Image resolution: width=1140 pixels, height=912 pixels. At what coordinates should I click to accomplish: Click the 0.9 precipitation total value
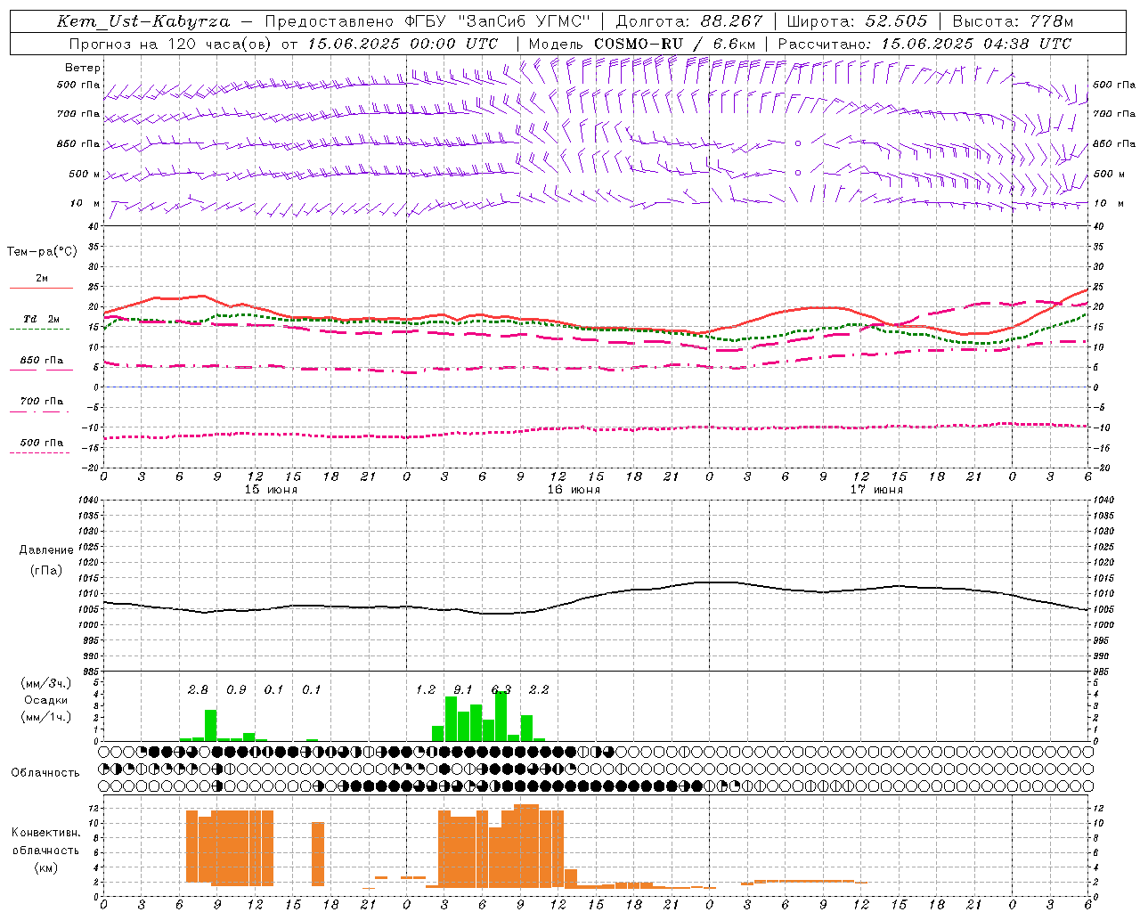(236, 689)
